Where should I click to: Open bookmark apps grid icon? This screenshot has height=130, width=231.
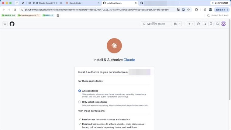[x=58, y=15]
